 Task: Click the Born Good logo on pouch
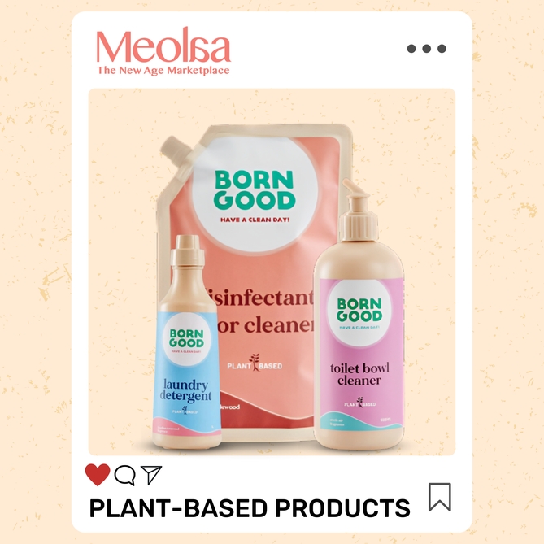click(x=255, y=190)
